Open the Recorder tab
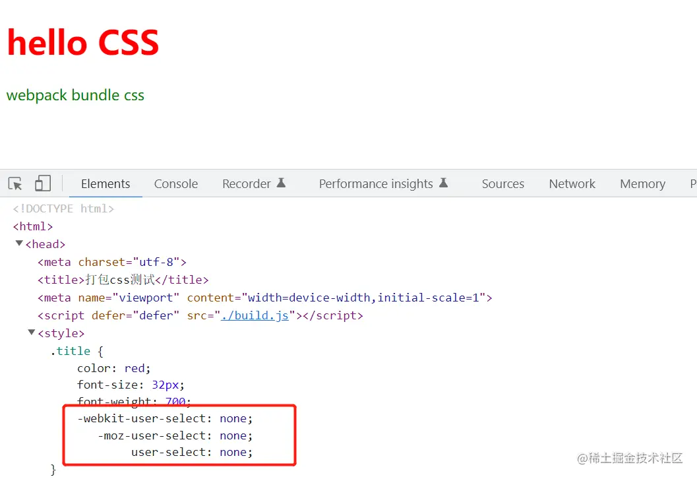The height and width of the screenshot is (479, 697). click(246, 183)
